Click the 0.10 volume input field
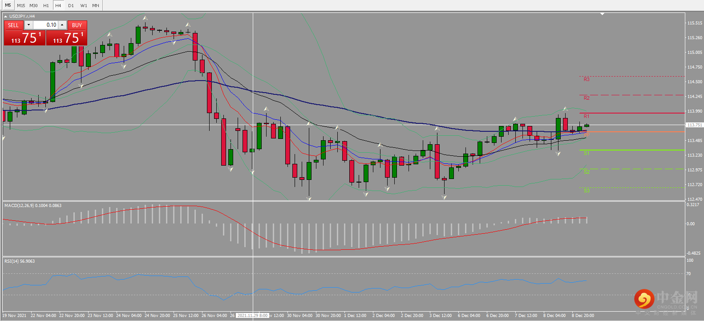 [46, 25]
